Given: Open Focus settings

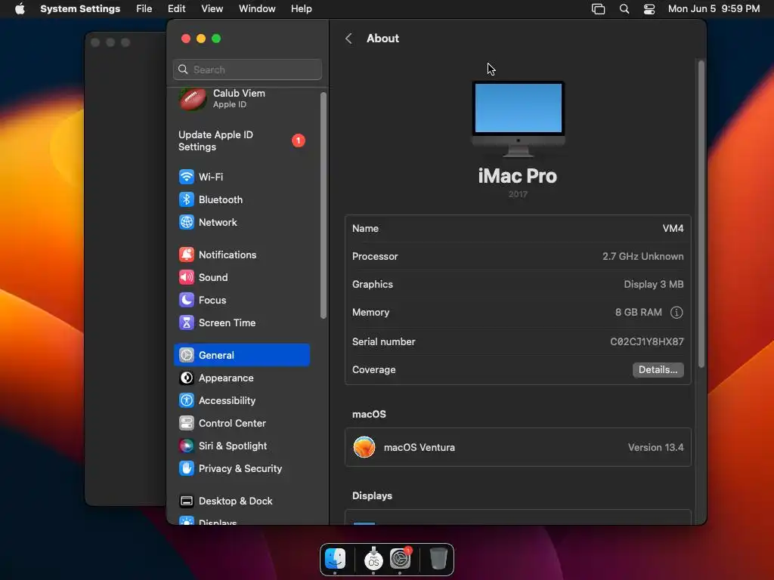Looking at the screenshot, I should 241,300.
